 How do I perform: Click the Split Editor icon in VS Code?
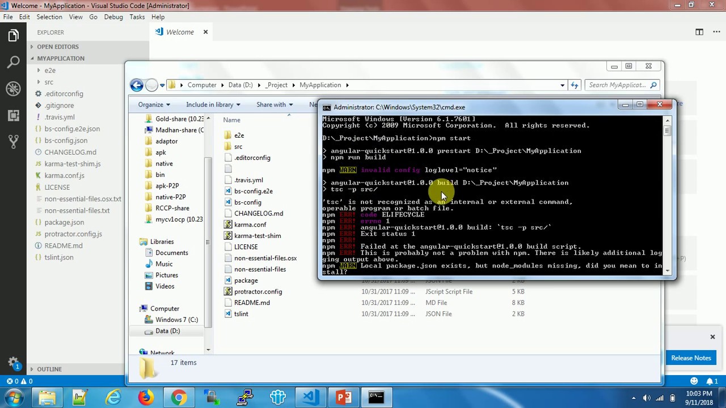[699, 32]
